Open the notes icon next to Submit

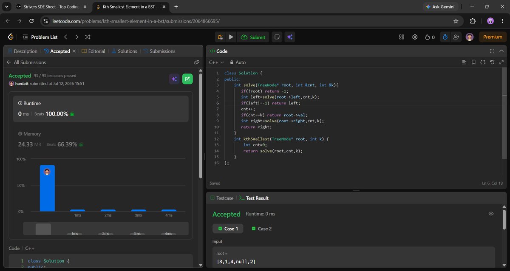pyautogui.click(x=277, y=37)
